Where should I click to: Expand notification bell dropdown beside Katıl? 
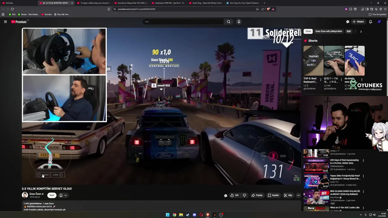coord(63,195)
